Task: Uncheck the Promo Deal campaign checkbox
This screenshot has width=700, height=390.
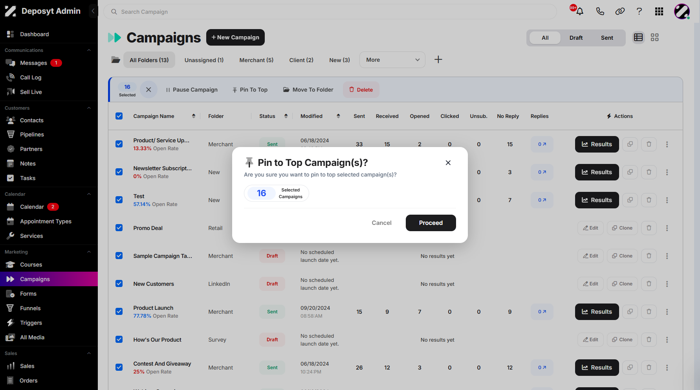Action: pyautogui.click(x=119, y=228)
